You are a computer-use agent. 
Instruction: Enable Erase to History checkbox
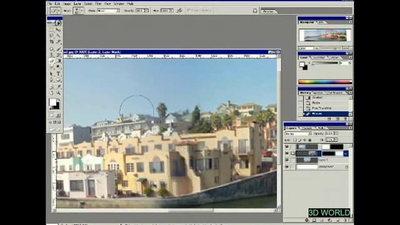click(189, 11)
